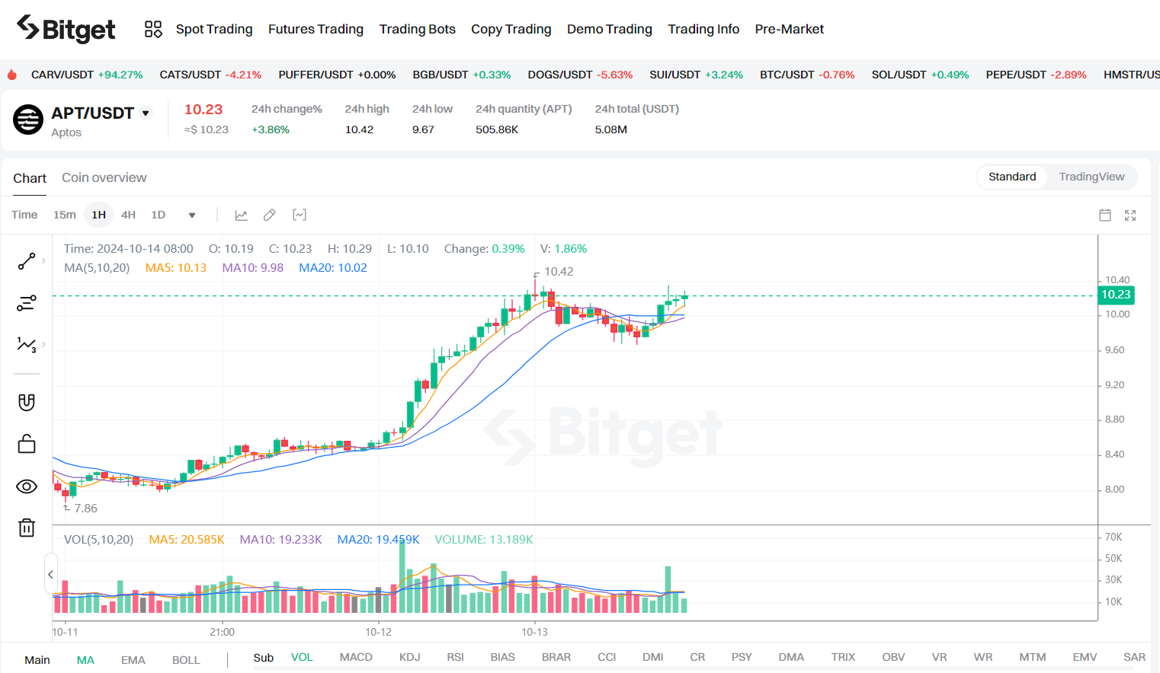Click BGB/USDT ticker link

coord(462,75)
